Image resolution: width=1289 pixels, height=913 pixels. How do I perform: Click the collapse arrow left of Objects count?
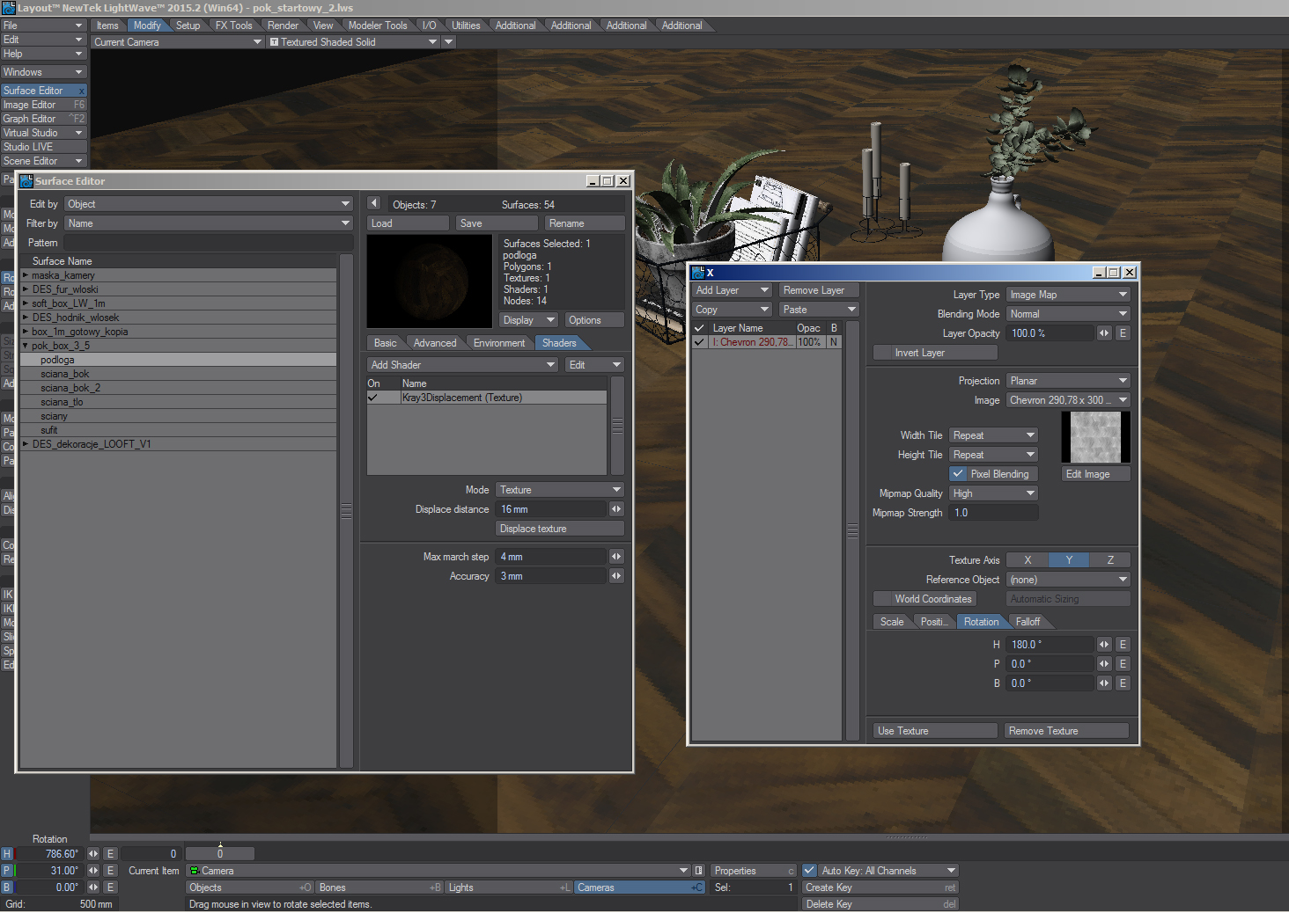tap(373, 204)
